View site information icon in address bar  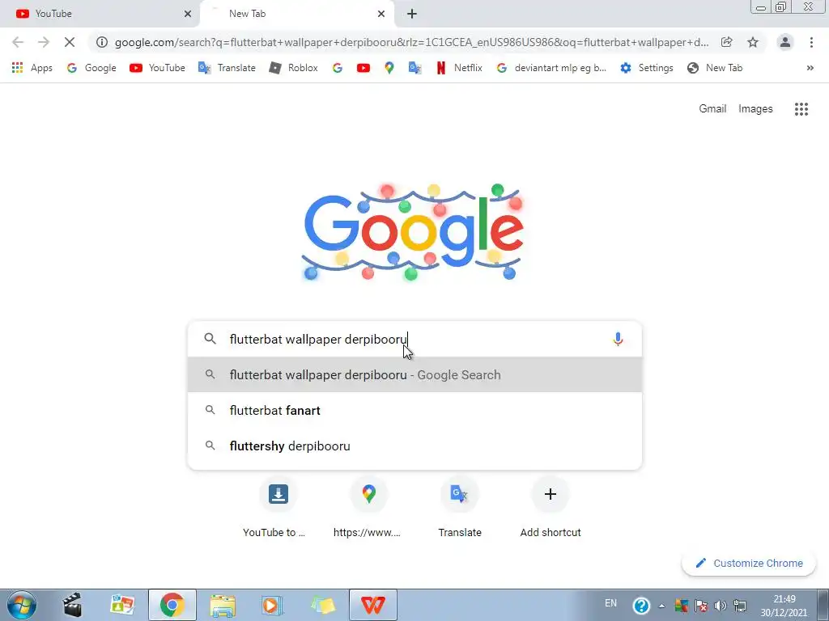click(x=102, y=42)
